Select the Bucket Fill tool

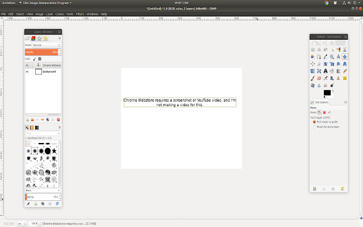click(x=332, y=71)
